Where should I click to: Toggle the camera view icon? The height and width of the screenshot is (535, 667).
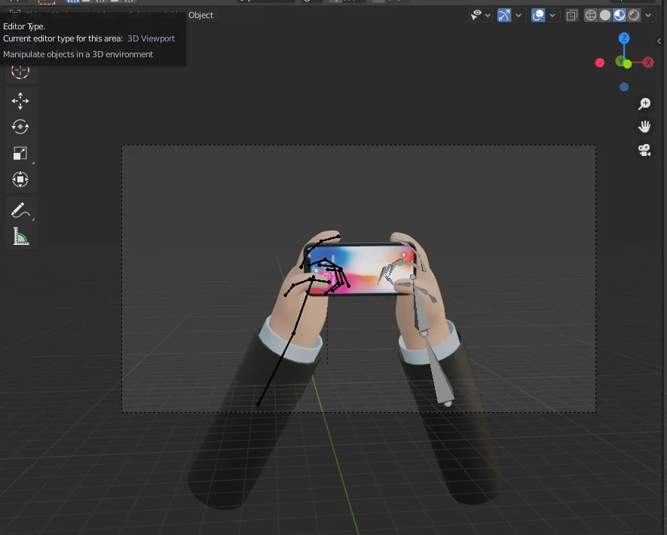(x=644, y=150)
